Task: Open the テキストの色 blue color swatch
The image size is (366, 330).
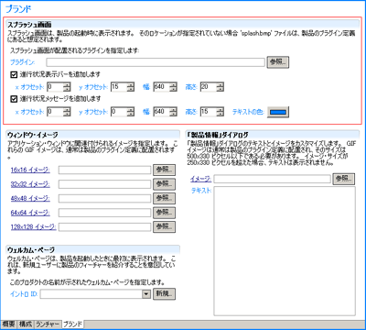Action: tap(278, 112)
